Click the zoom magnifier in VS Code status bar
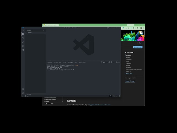177x133 pixels. 110,96
